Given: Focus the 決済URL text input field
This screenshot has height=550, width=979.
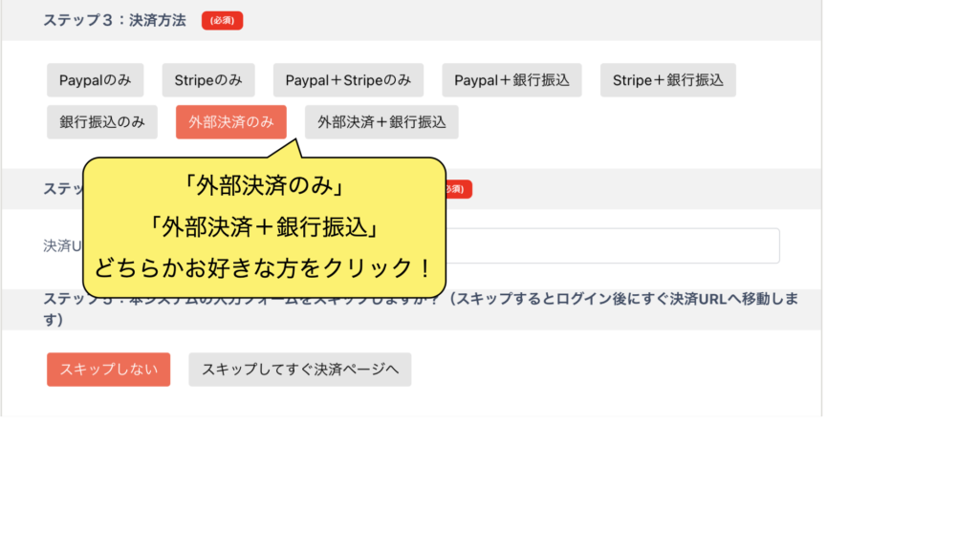Looking at the screenshot, I should point(612,245).
